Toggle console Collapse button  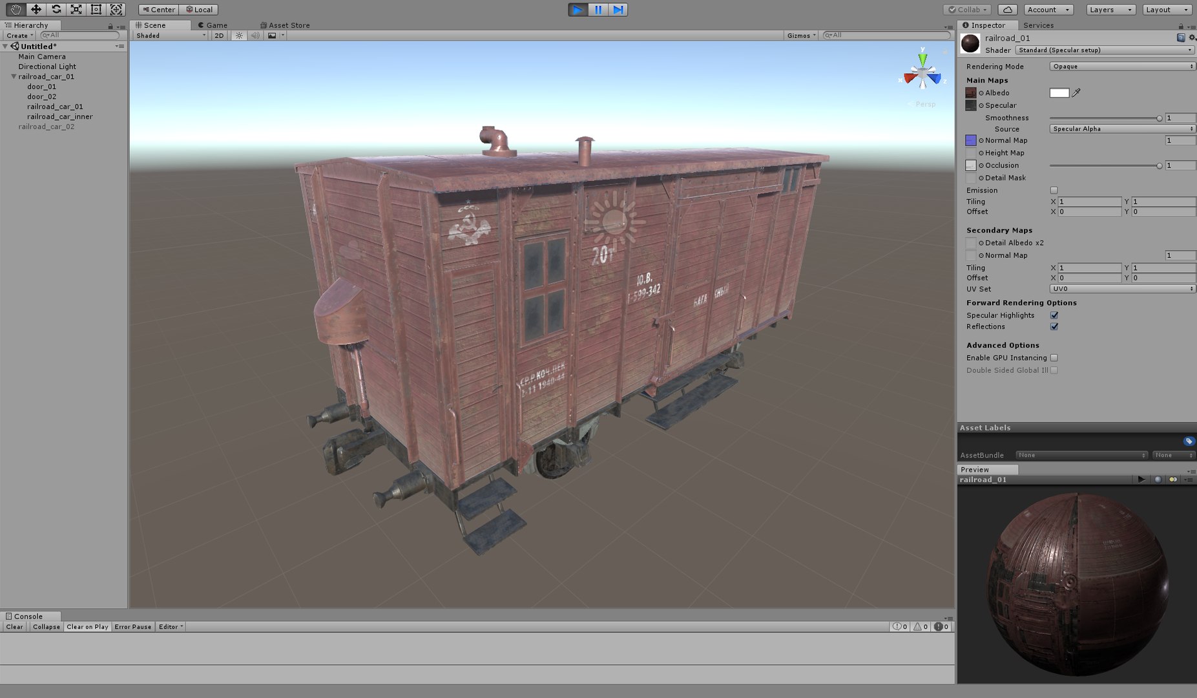47,627
